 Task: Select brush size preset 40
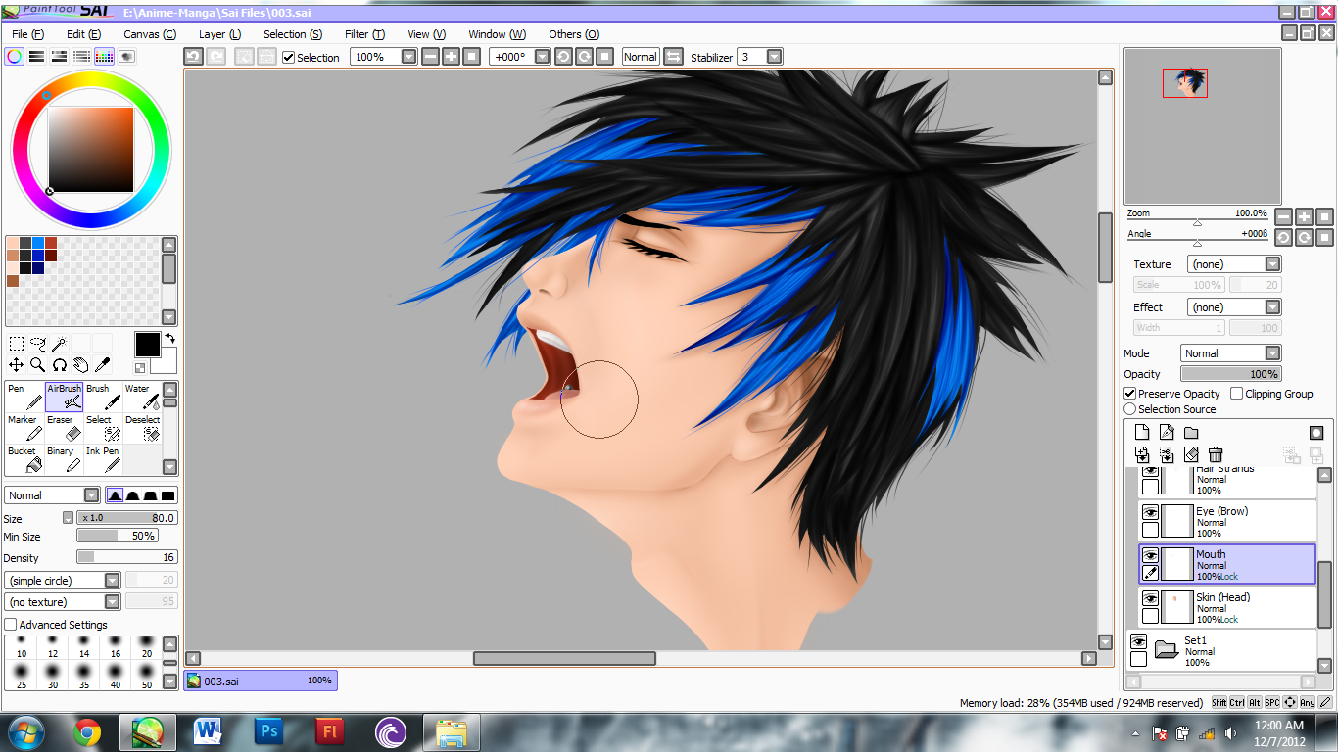115,675
